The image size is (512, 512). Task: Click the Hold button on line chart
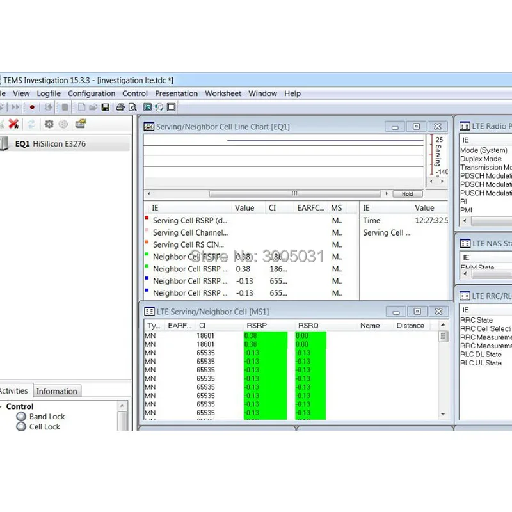408,194
